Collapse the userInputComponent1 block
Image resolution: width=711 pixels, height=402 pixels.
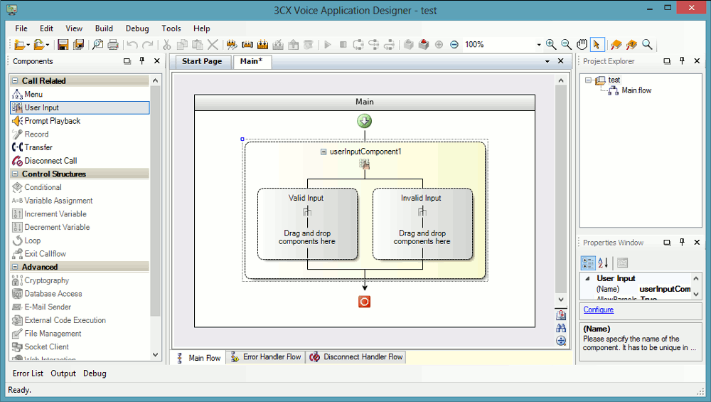[324, 152]
